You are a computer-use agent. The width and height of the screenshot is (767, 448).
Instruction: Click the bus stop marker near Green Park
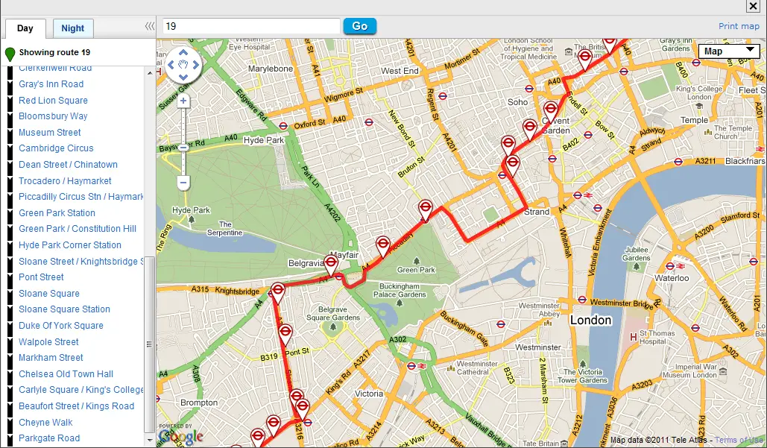[425, 209]
